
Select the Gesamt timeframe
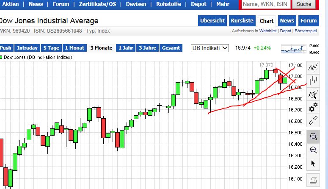171,48
